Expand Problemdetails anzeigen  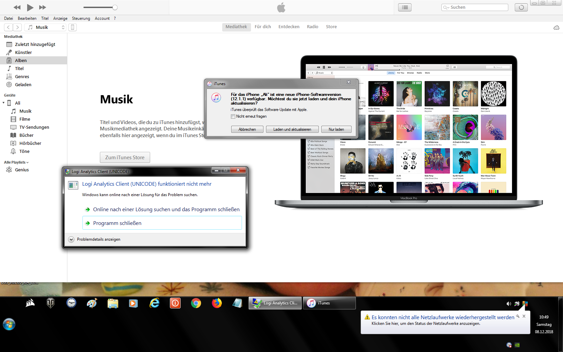click(95, 239)
